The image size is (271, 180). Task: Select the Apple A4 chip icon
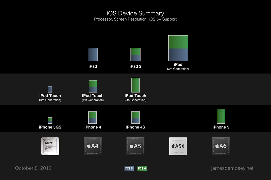point(93,146)
